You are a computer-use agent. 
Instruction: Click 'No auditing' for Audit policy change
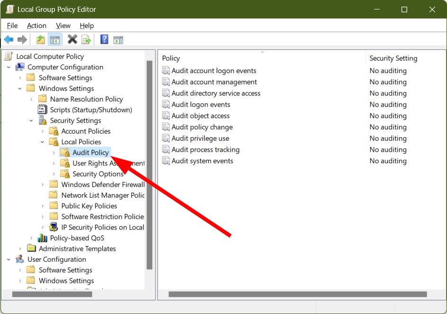tap(388, 127)
